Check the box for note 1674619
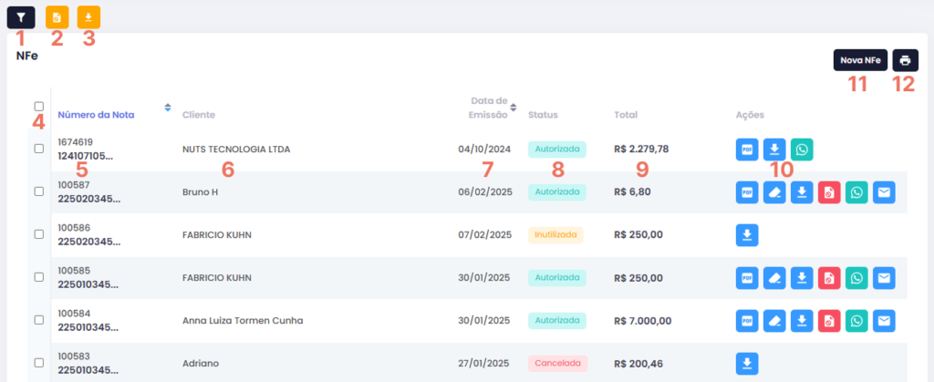 click(38, 149)
